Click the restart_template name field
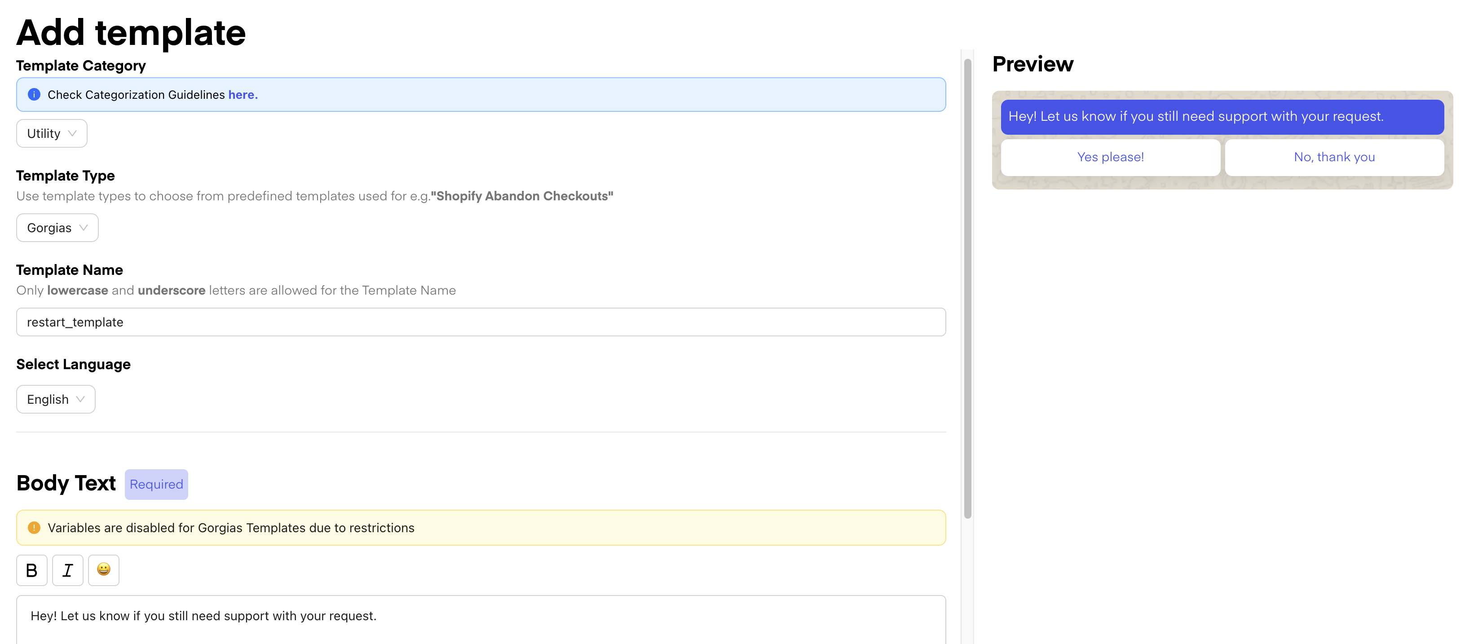Screen dimensions: 1465x644 (x=481, y=322)
